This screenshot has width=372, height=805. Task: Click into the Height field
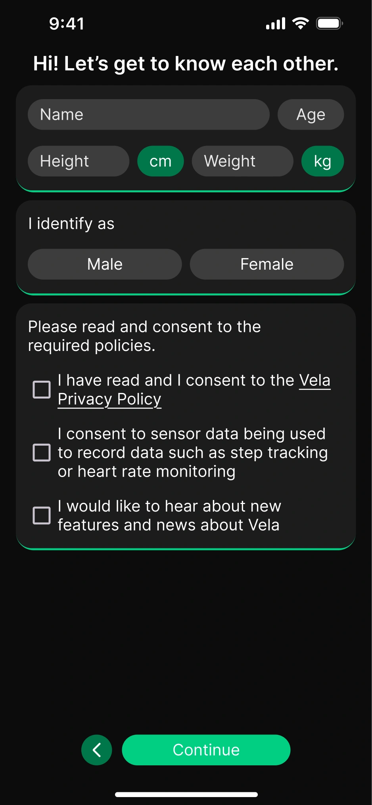click(79, 161)
